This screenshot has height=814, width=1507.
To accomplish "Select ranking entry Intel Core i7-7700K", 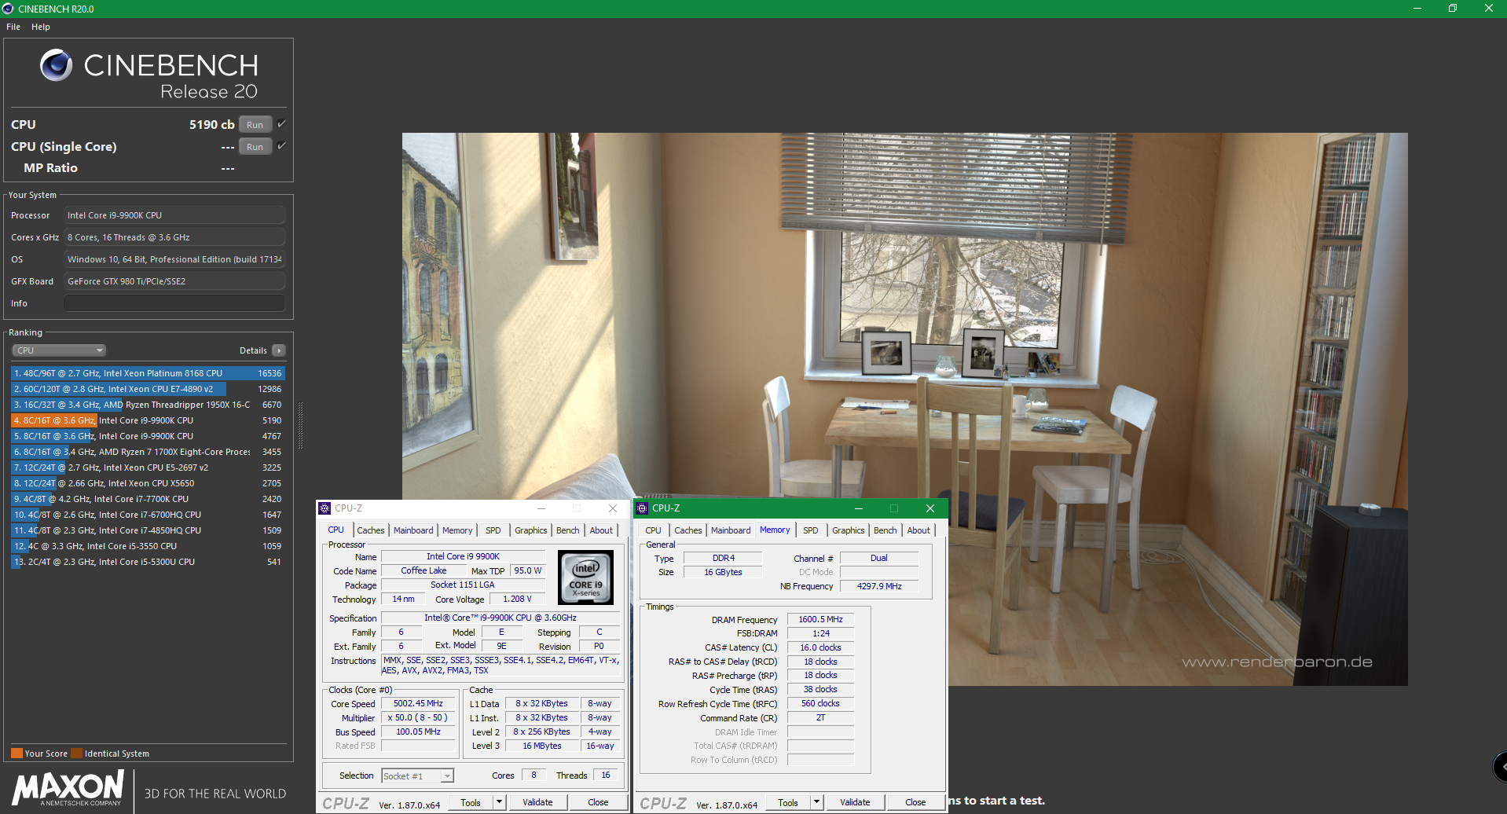I will pos(148,499).
